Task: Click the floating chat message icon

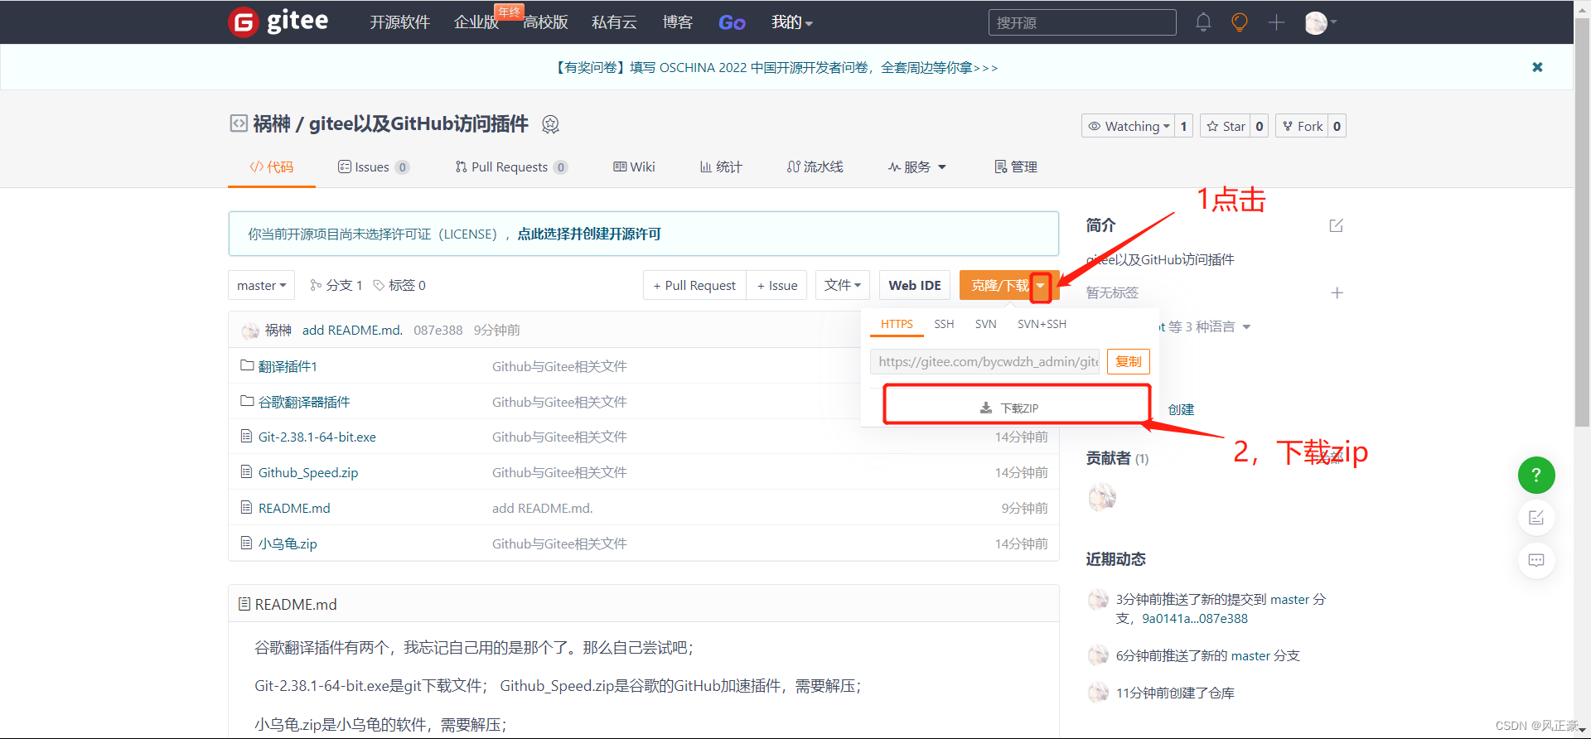Action: [x=1536, y=561]
